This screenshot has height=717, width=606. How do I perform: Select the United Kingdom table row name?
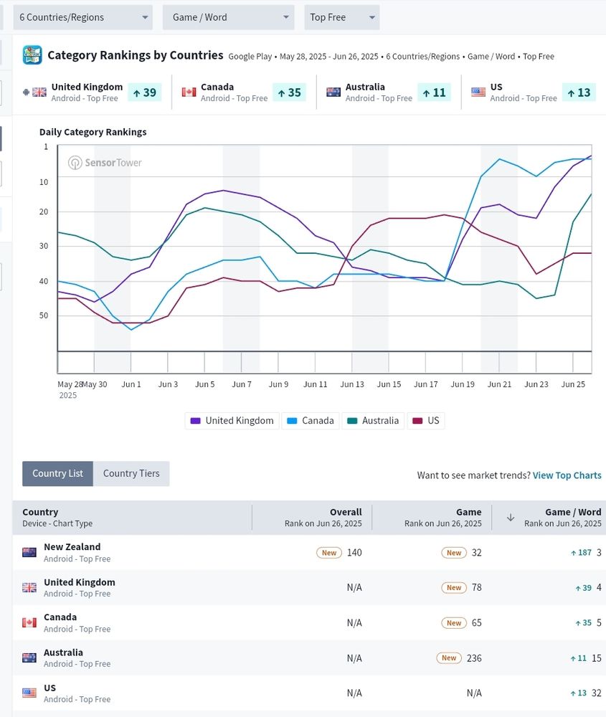coord(80,582)
